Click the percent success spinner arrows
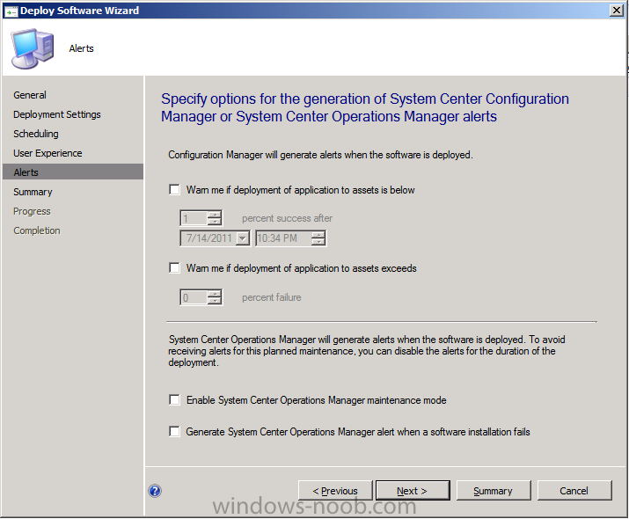This screenshot has height=519, width=629. point(215,218)
